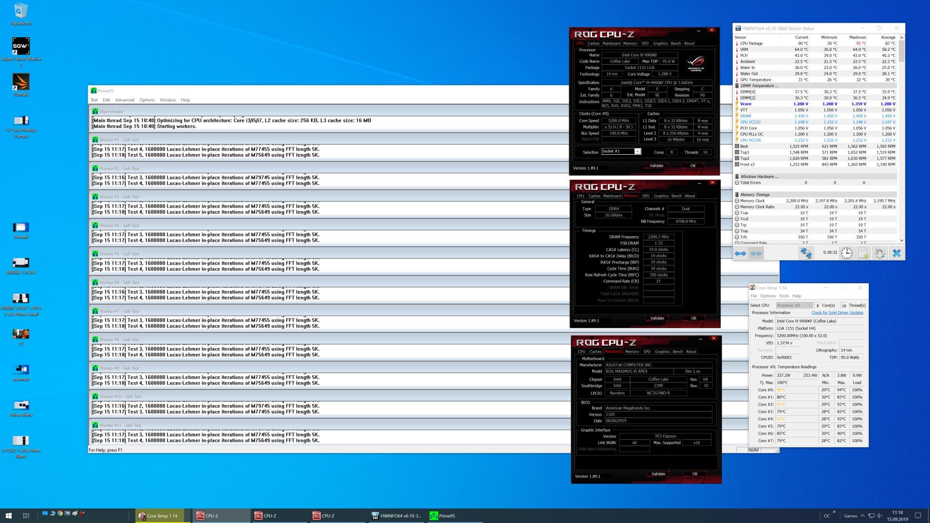The image size is (930, 523).
Task: Click OK in the Memory-timings CPU-Z window
Action: tap(693, 318)
